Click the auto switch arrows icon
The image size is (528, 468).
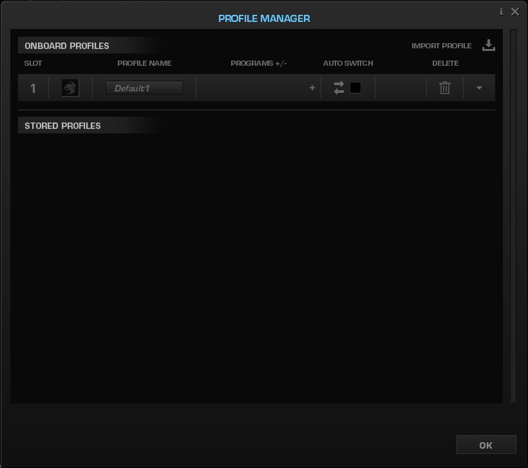click(339, 88)
